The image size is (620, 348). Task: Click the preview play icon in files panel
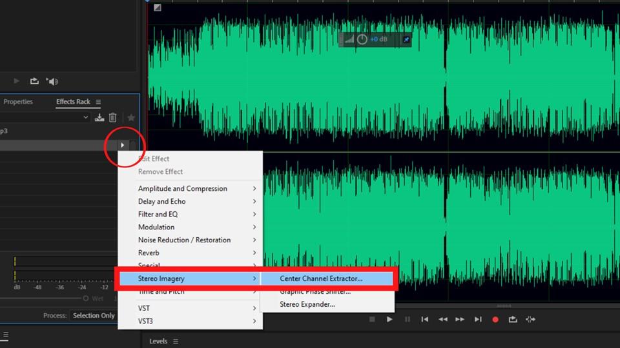point(17,81)
